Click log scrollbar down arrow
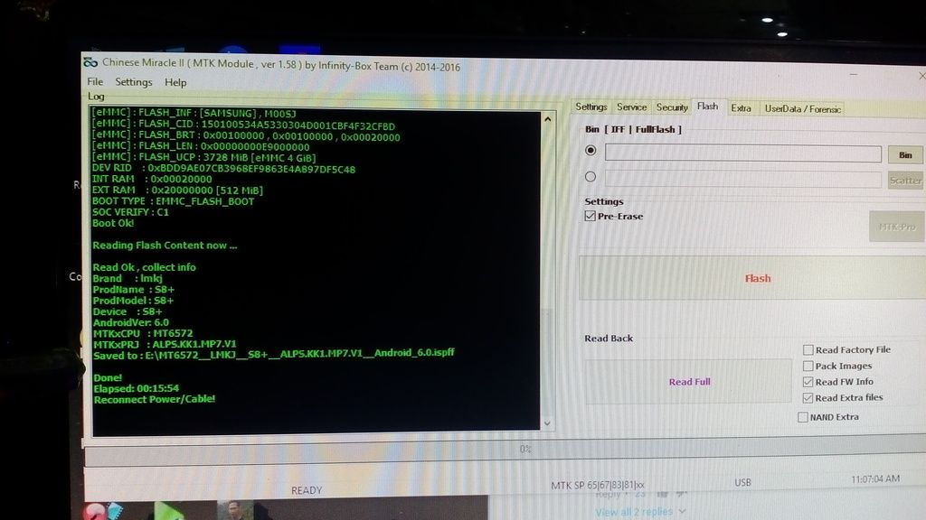This screenshot has height=520, width=926. click(547, 422)
